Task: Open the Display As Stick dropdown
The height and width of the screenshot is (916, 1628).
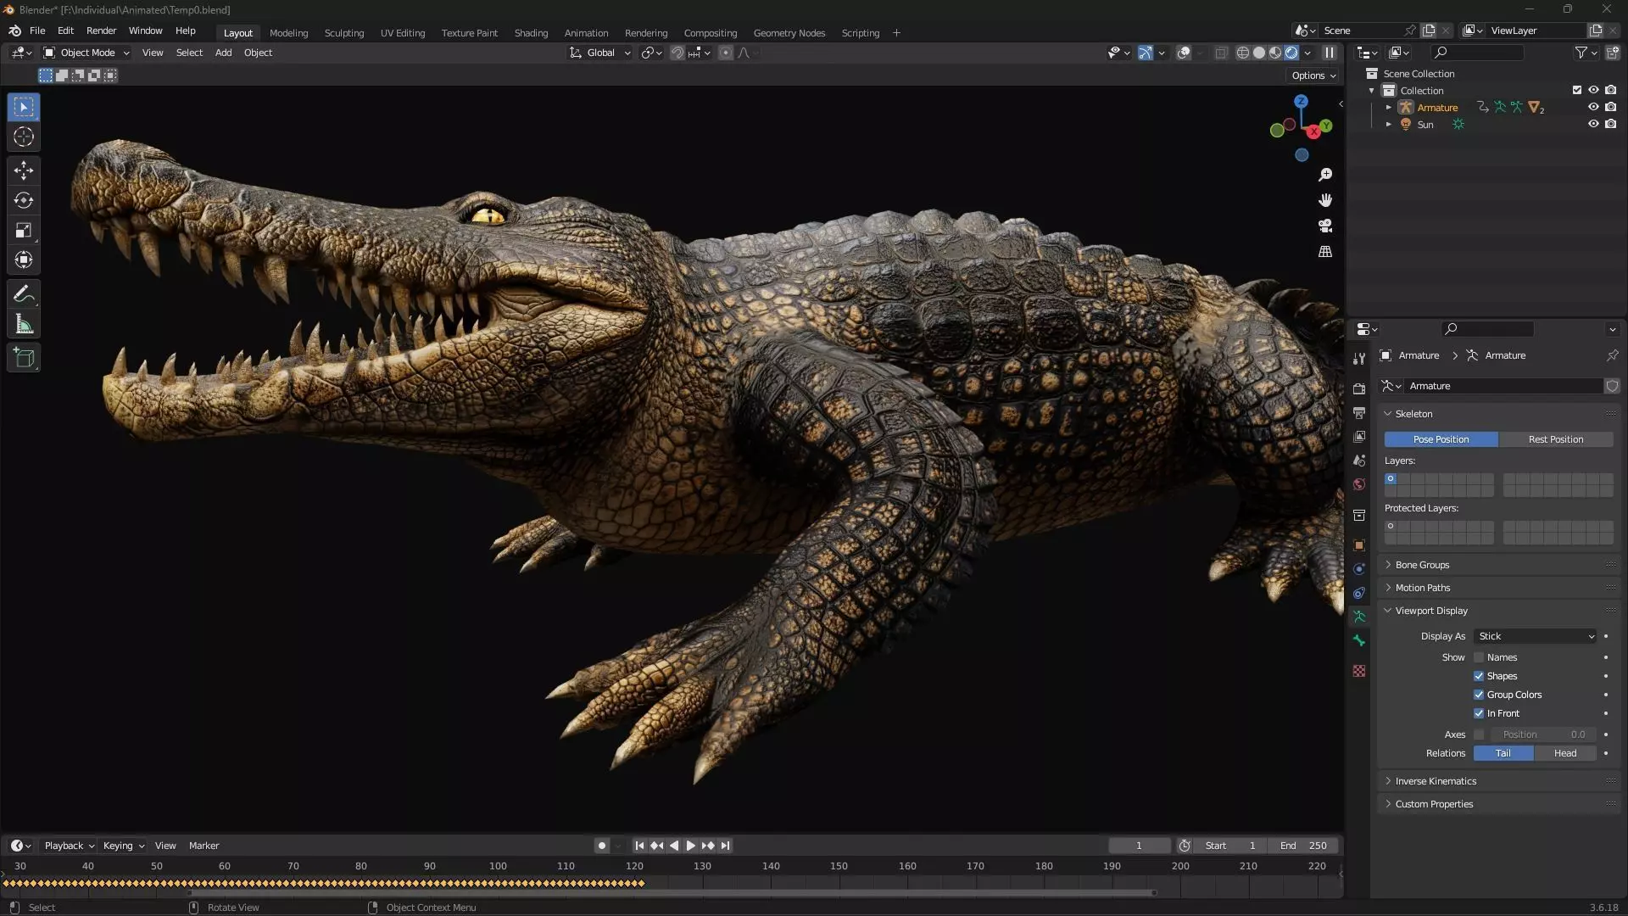Action: [1536, 636]
